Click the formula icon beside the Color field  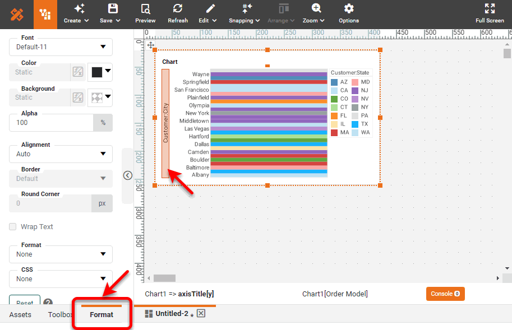pyautogui.click(x=77, y=72)
